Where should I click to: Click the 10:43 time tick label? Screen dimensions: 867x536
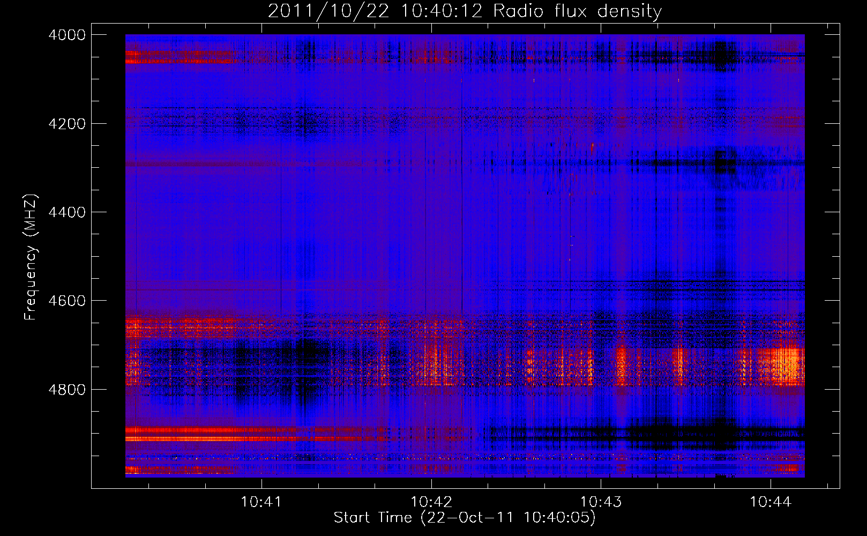[601, 502]
